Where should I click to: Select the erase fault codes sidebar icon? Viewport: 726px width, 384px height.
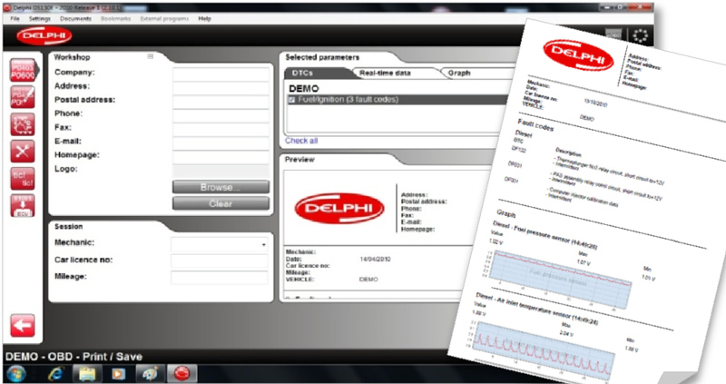pyautogui.click(x=23, y=97)
